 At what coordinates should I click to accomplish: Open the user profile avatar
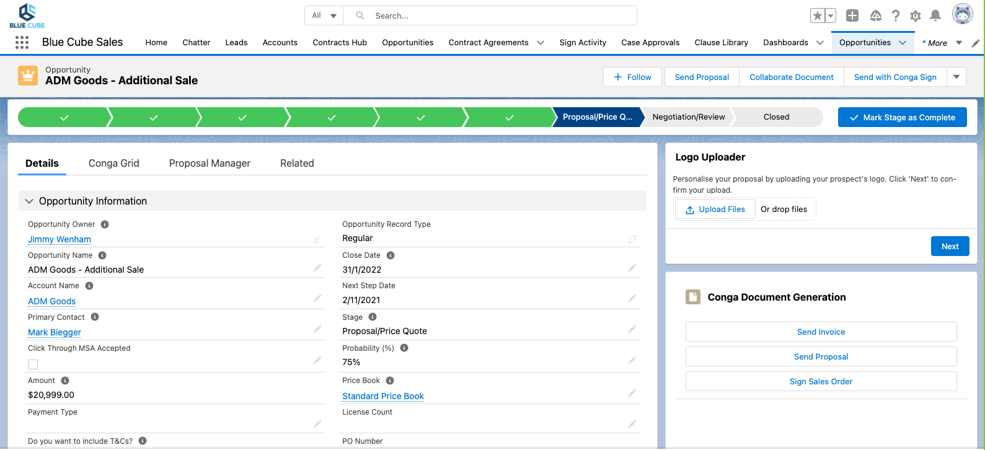coord(963,14)
